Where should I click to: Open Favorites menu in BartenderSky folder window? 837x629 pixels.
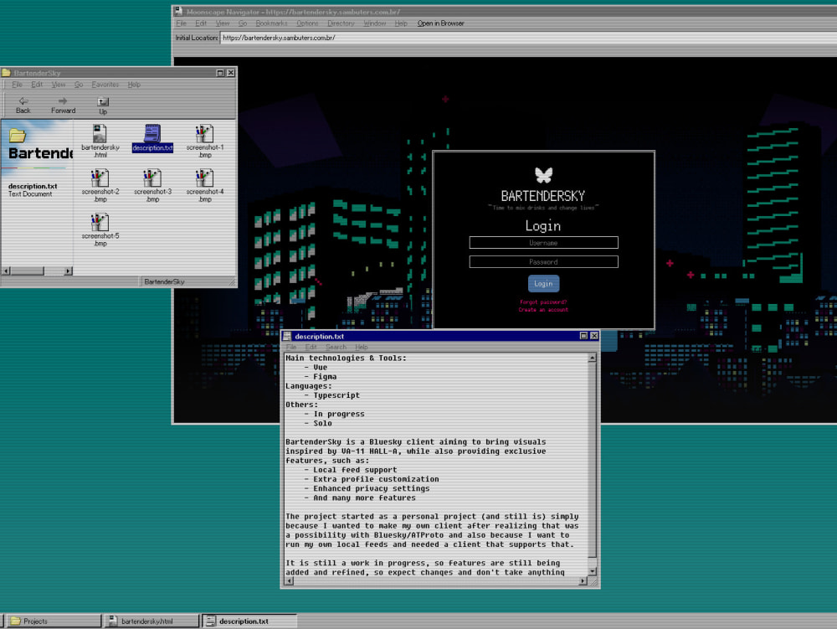coord(105,85)
